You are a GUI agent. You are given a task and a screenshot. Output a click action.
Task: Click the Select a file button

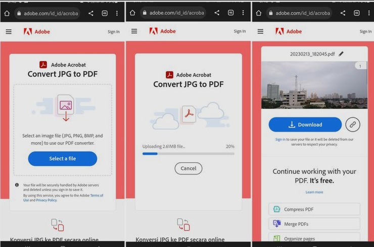pos(63,159)
